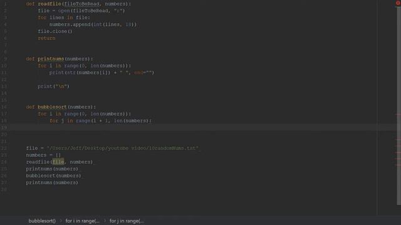This screenshot has height=225, width=401.
Task: Click the 'def printnums(numbers):' definition line
Action: 60,59
